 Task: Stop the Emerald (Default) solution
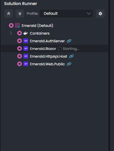(11, 25)
